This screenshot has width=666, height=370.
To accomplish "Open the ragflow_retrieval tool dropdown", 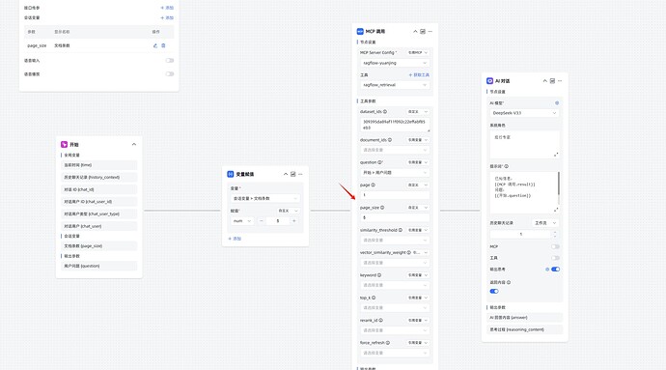I will click(x=395, y=85).
